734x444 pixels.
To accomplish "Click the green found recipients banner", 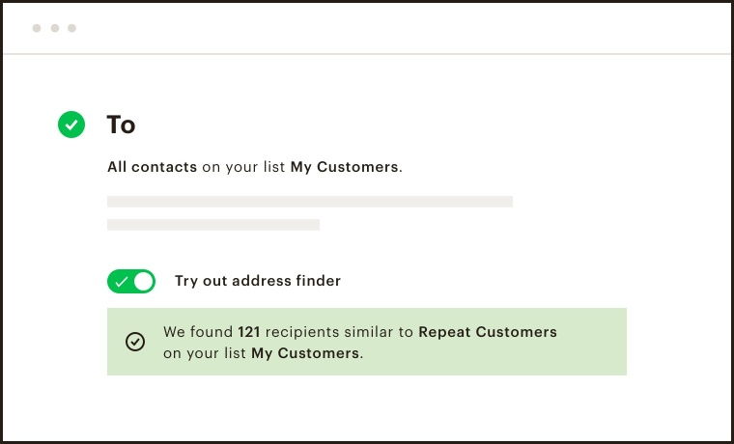I will point(367,342).
